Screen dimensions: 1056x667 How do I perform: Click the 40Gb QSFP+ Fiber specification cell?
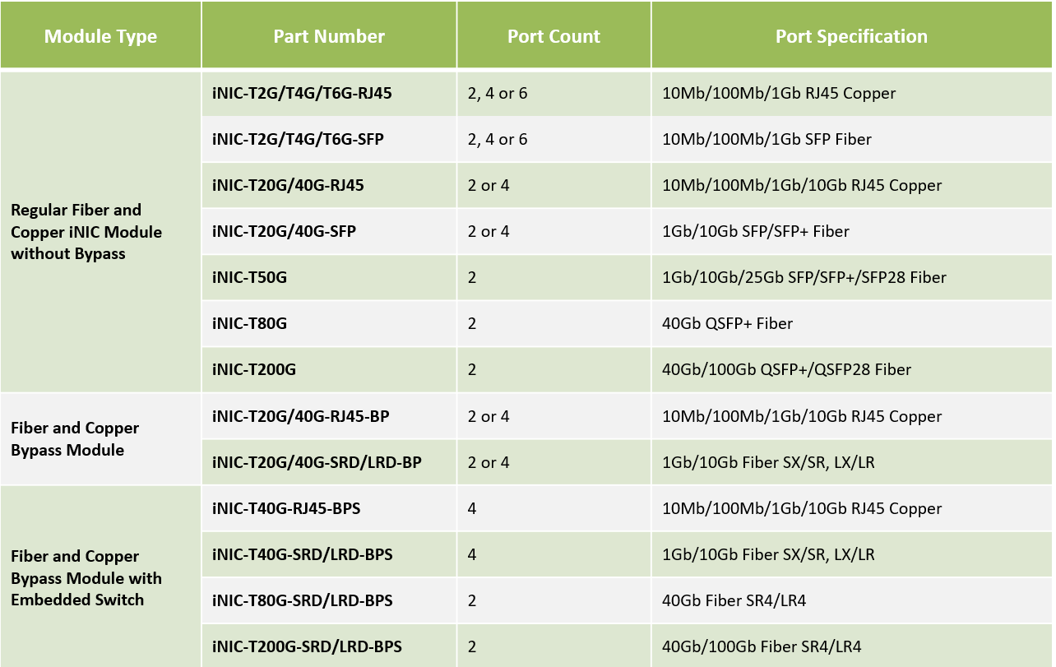point(727,323)
